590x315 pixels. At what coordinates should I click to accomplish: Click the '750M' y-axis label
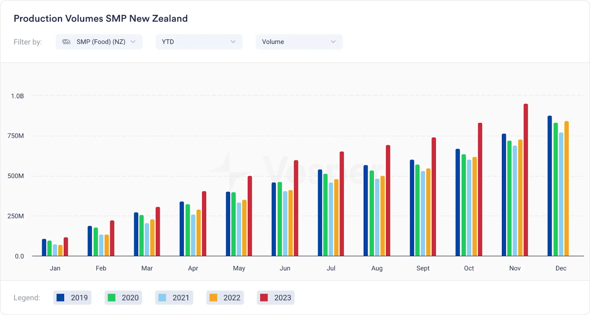click(x=16, y=136)
